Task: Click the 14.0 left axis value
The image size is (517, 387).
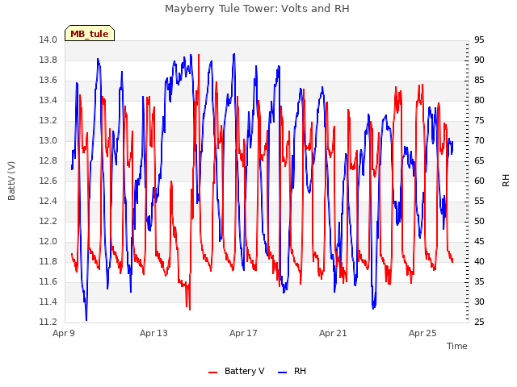Action: (48, 40)
